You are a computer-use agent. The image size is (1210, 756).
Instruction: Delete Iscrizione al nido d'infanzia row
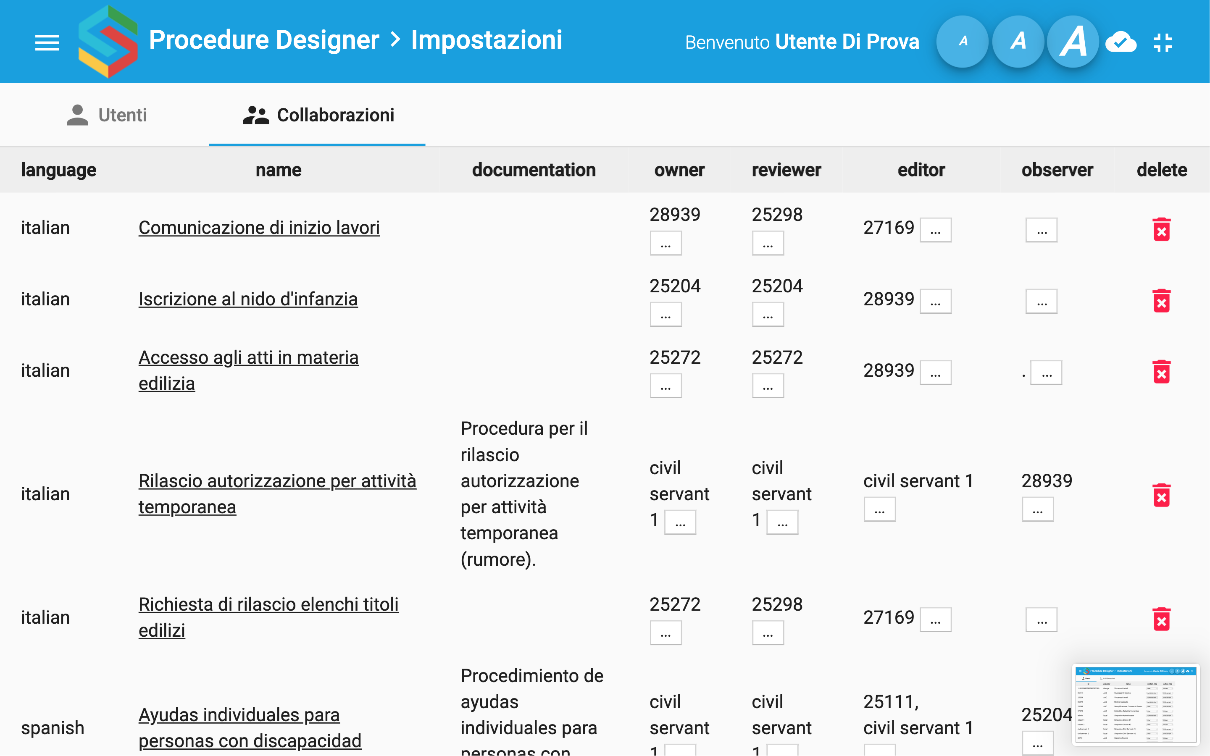tap(1161, 301)
